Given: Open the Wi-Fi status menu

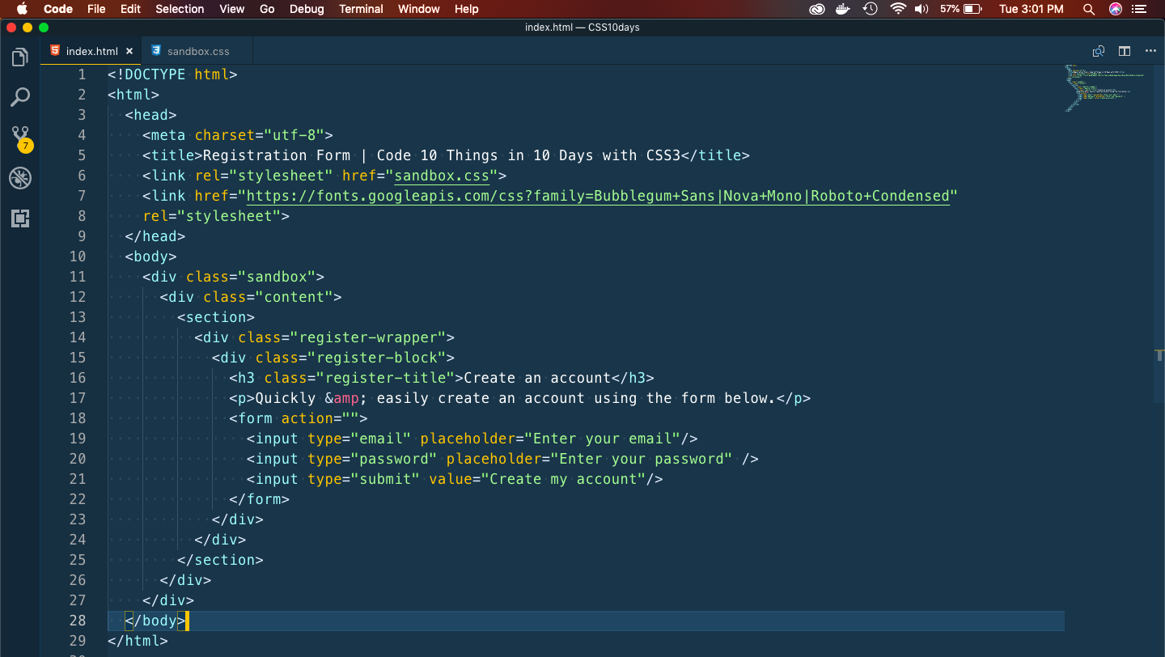Looking at the screenshot, I should point(897,9).
